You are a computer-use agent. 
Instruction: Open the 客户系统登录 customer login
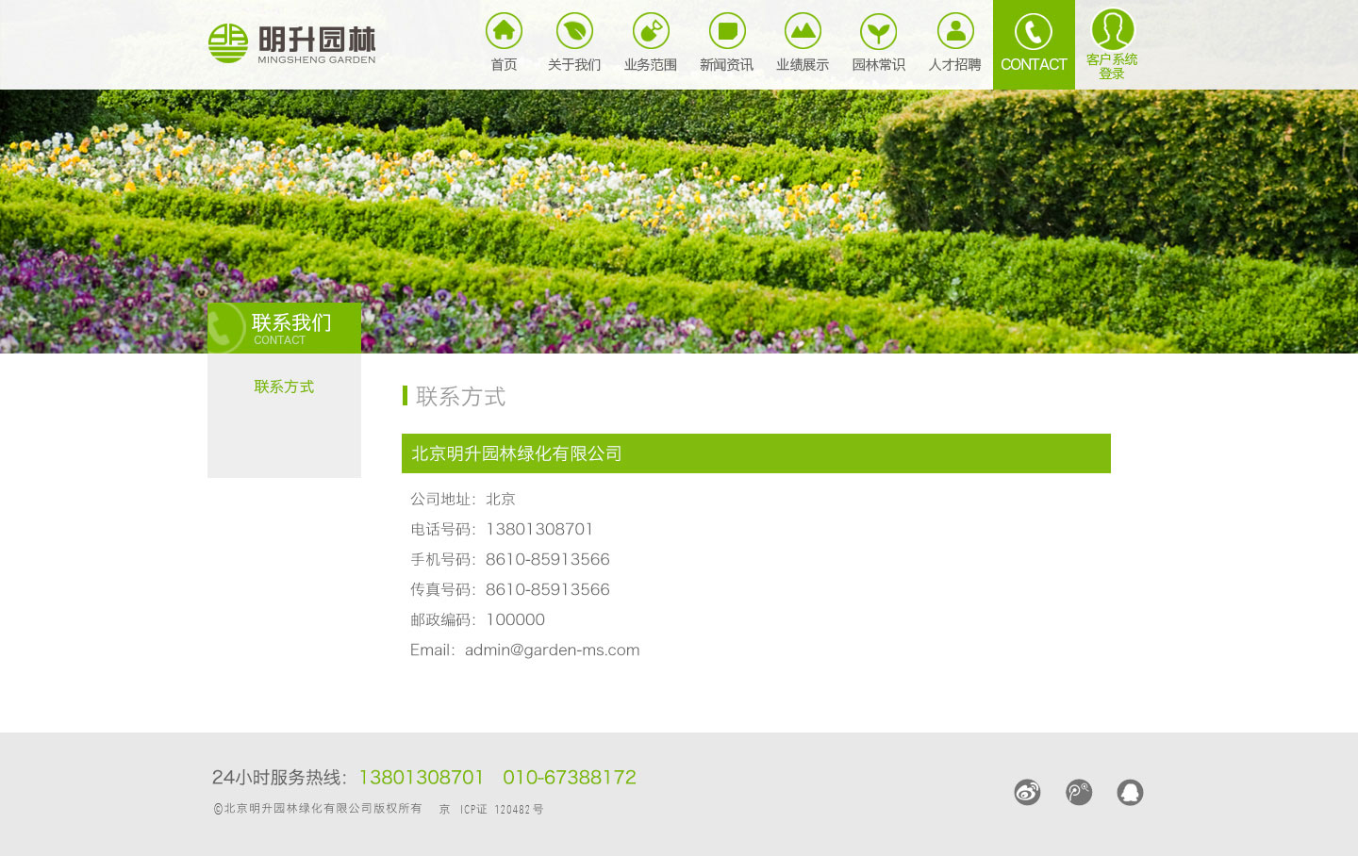pyautogui.click(x=1112, y=42)
